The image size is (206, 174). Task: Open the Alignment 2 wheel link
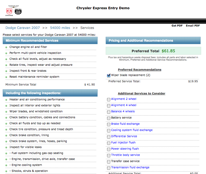pyautogui.click(x=124, y=99)
